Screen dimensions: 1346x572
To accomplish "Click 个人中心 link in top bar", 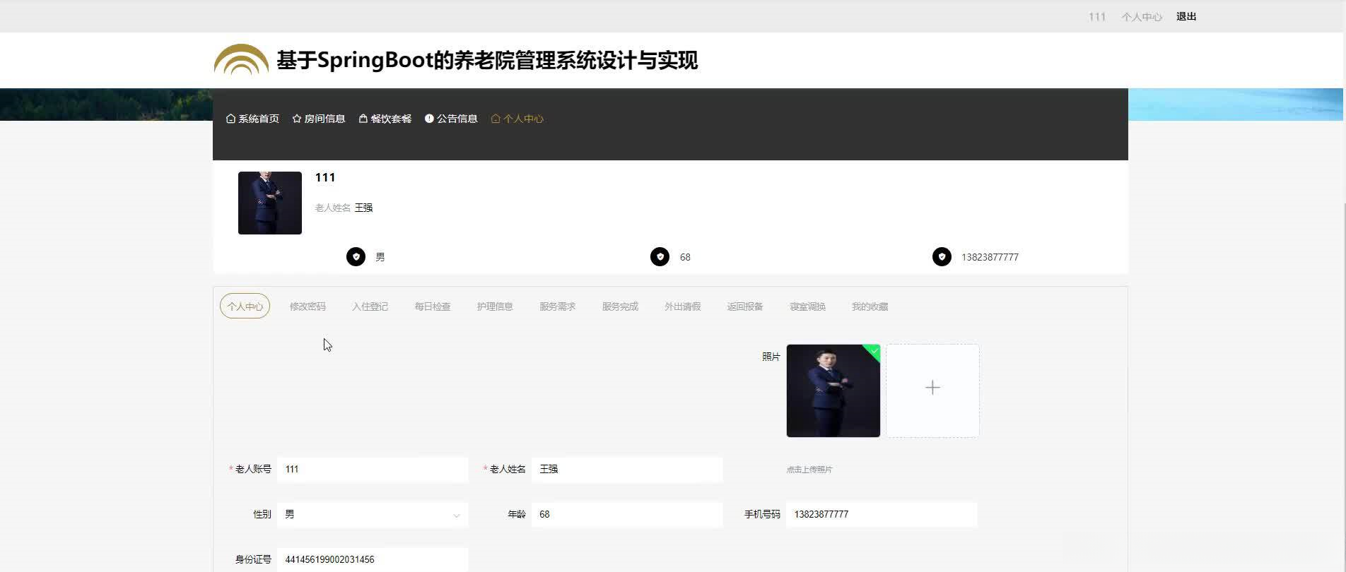I will [1142, 16].
